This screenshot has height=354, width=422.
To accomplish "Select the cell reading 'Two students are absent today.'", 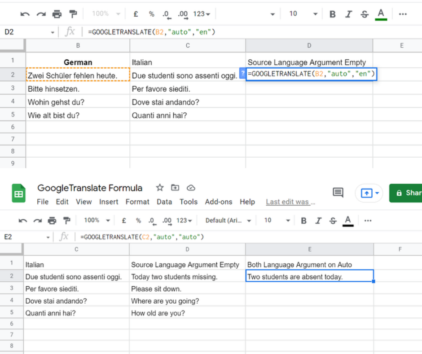I will point(309,277).
